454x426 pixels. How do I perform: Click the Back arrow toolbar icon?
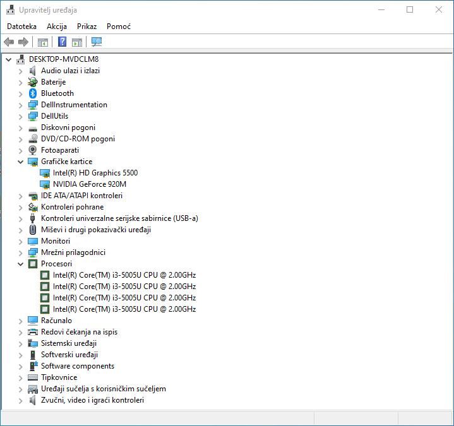(9, 42)
